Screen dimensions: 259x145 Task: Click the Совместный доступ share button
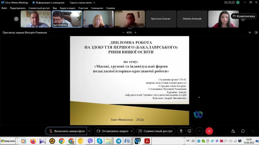coord(156,131)
